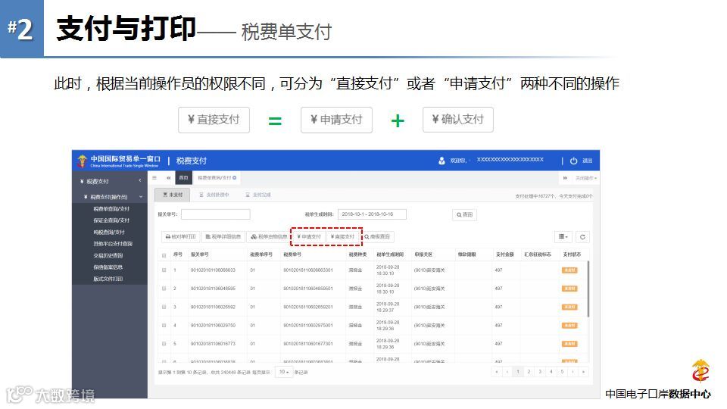Click the 报关单号 column header
The height and width of the screenshot is (409, 727).
pos(200,254)
